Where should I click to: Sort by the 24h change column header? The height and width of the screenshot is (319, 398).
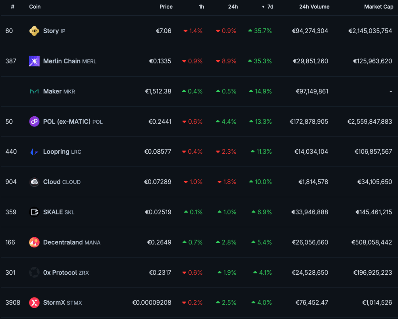(x=233, y=7)
